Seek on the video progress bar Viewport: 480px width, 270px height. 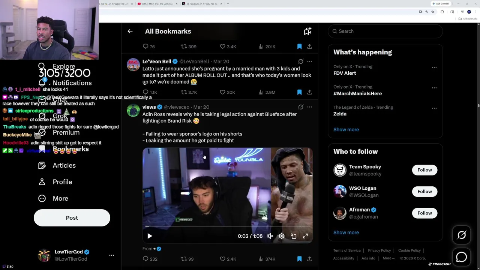point(227,226)
